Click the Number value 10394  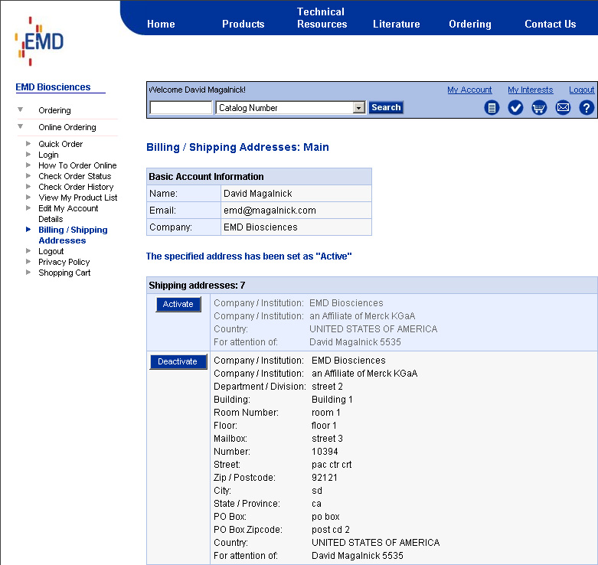coord(325,452)
